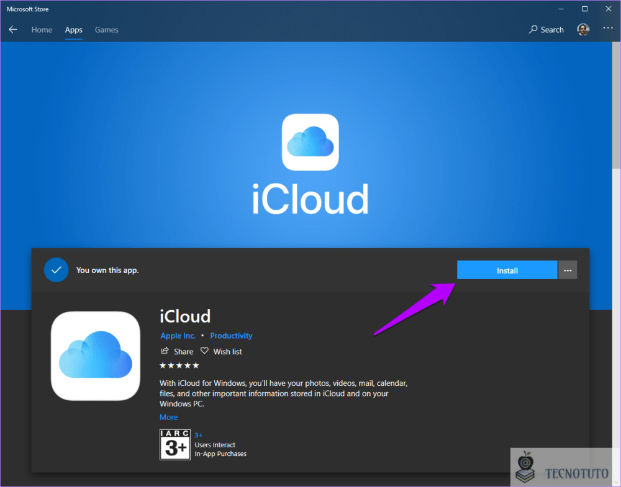
Task: Close the Microsoft Store window
Action: (x=609, y=9)
